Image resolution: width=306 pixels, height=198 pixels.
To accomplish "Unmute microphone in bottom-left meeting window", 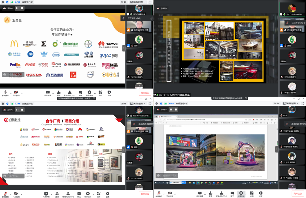I will point(5,194).
